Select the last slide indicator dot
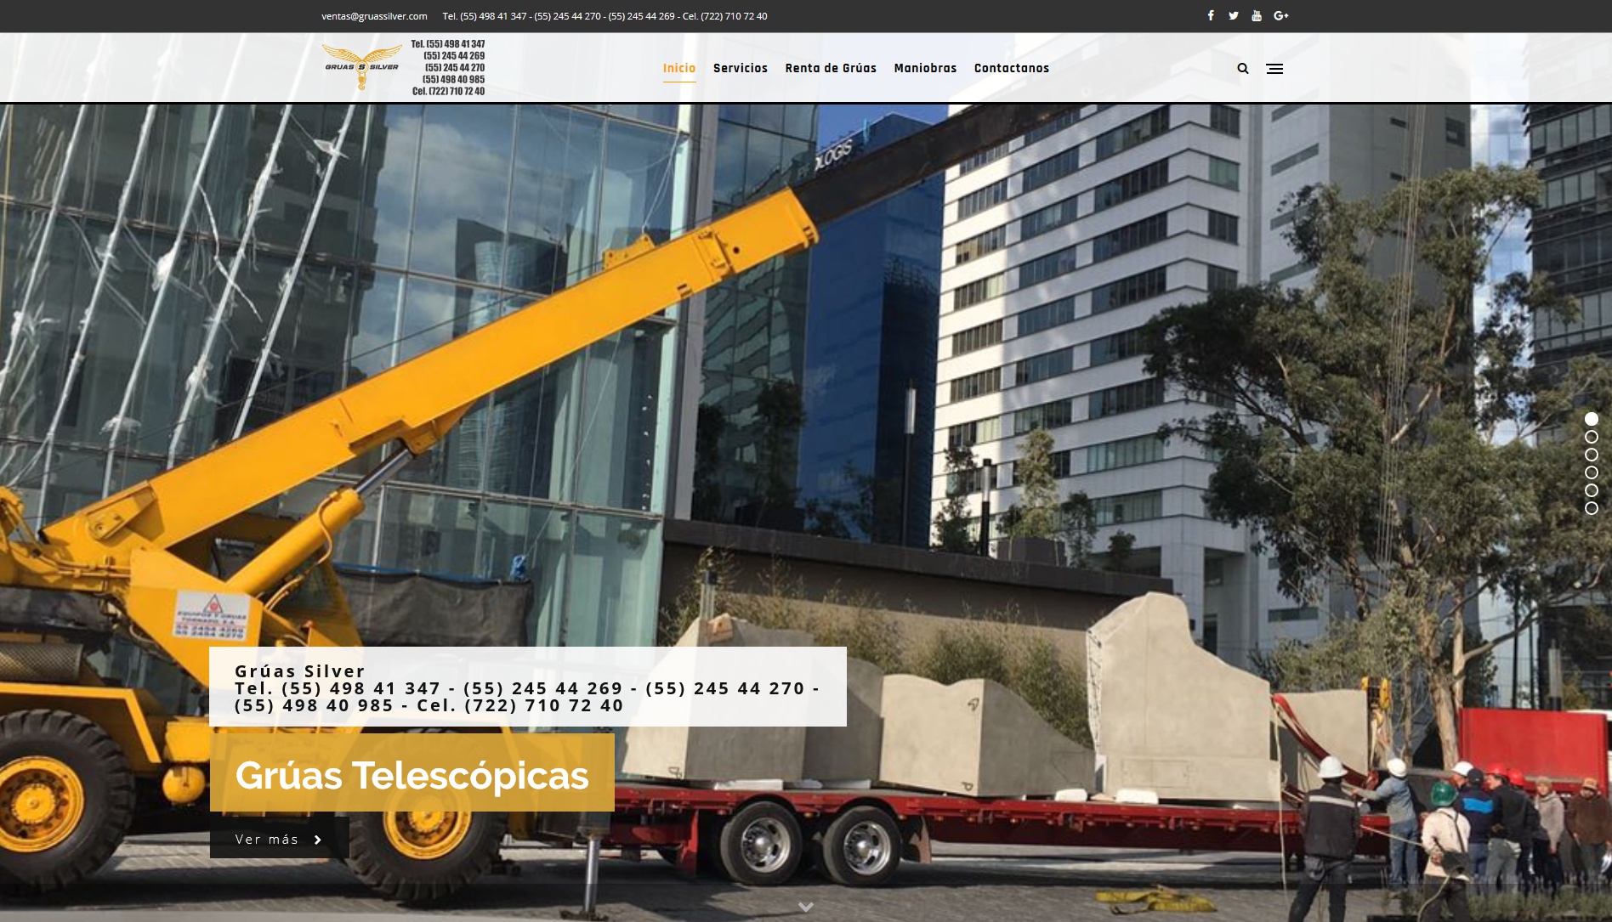Screen dimensions: 1612x922 [1592, 508]
